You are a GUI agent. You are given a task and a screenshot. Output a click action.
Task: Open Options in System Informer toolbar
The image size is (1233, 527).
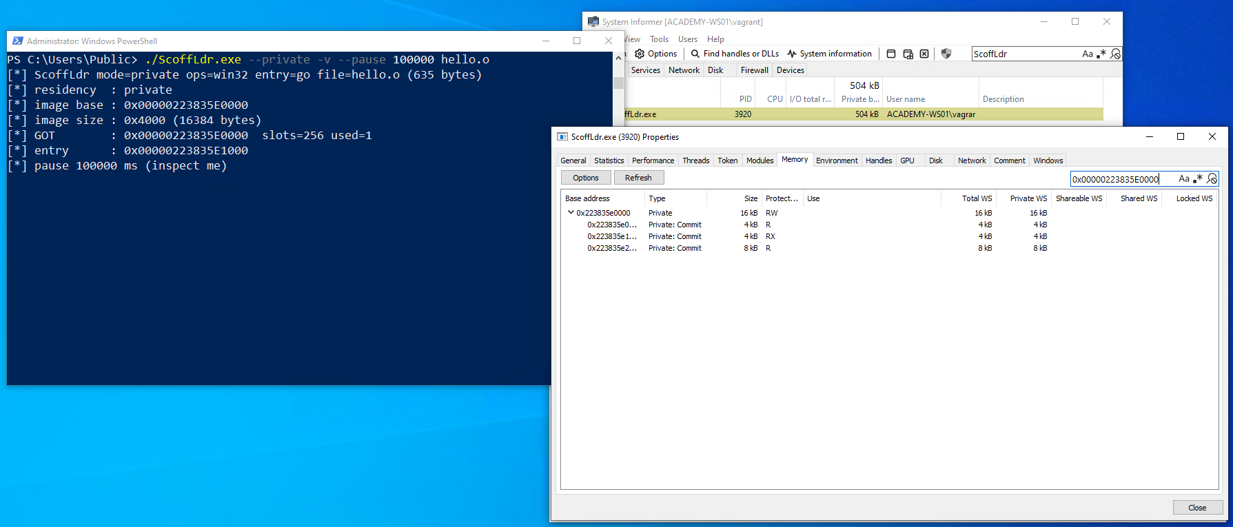[656, 54]
